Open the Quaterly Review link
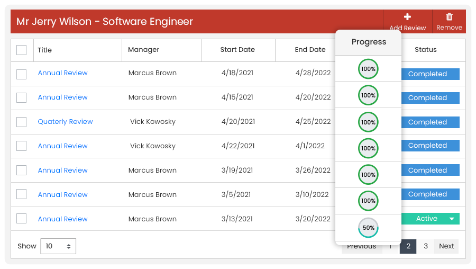 coord(65,122)
